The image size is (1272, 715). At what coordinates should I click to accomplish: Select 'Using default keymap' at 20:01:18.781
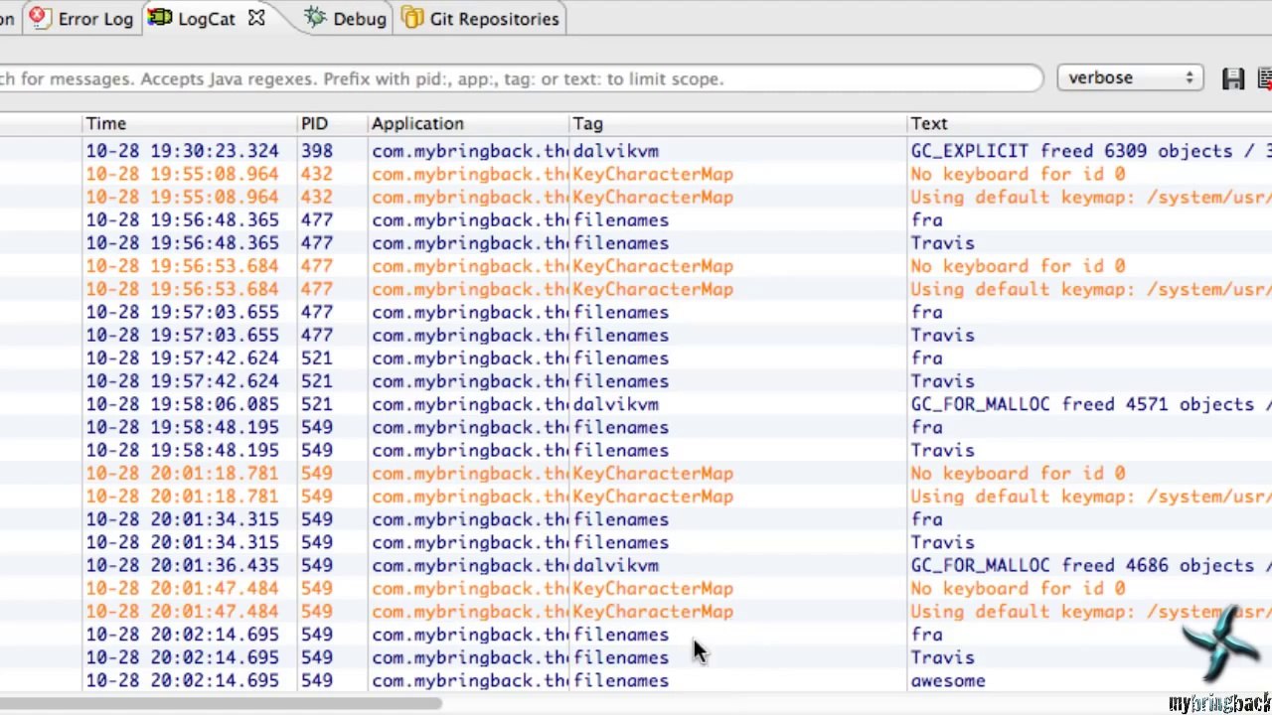point(1091,496)
